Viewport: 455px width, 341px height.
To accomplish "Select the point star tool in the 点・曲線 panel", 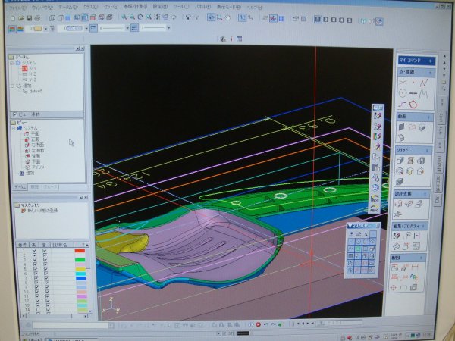I will 403,83.
